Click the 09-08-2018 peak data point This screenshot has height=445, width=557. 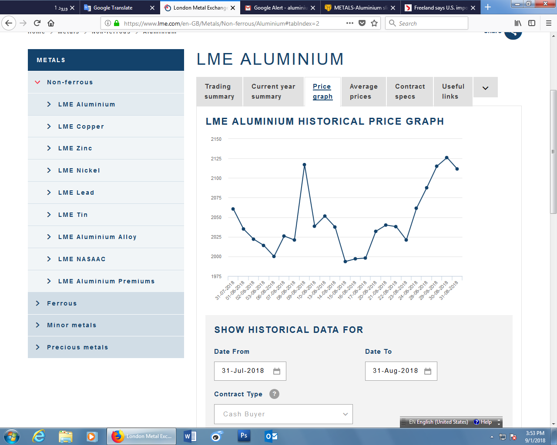coord(305,165)
